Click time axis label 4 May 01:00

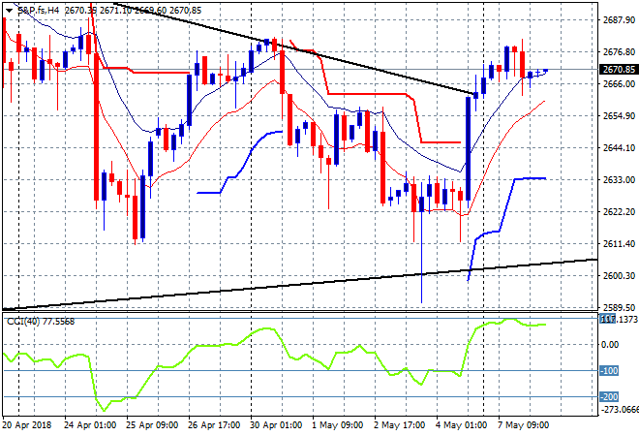(461, 425)
